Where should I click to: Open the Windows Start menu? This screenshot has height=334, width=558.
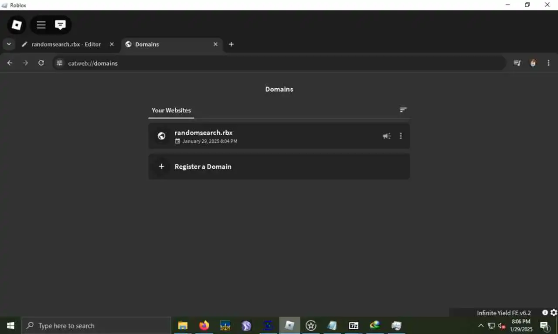[x=10, y=325]
